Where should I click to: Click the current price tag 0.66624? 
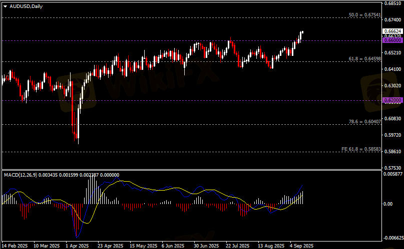click(x=391, y=31)
